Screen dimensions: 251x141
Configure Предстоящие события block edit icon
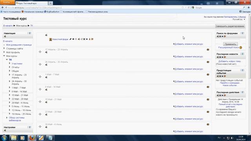(218, 76)
